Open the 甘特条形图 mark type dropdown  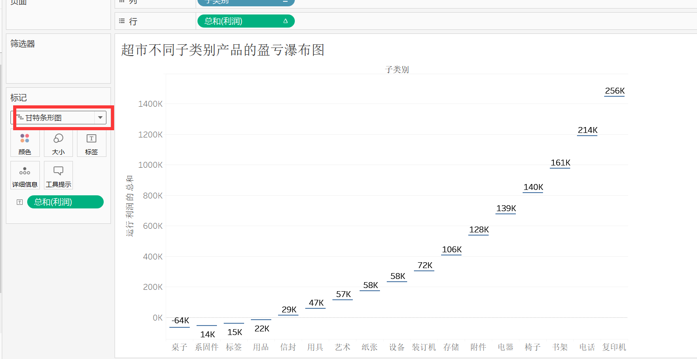(x=100, y=117)
